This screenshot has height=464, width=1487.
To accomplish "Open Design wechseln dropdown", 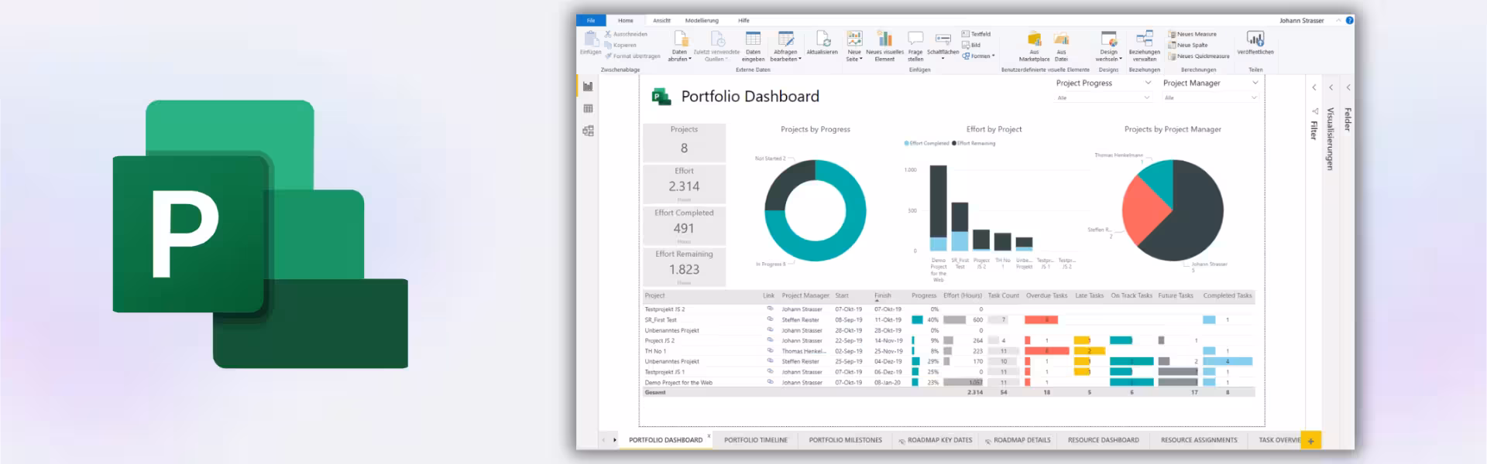I will click(1109, 46).
